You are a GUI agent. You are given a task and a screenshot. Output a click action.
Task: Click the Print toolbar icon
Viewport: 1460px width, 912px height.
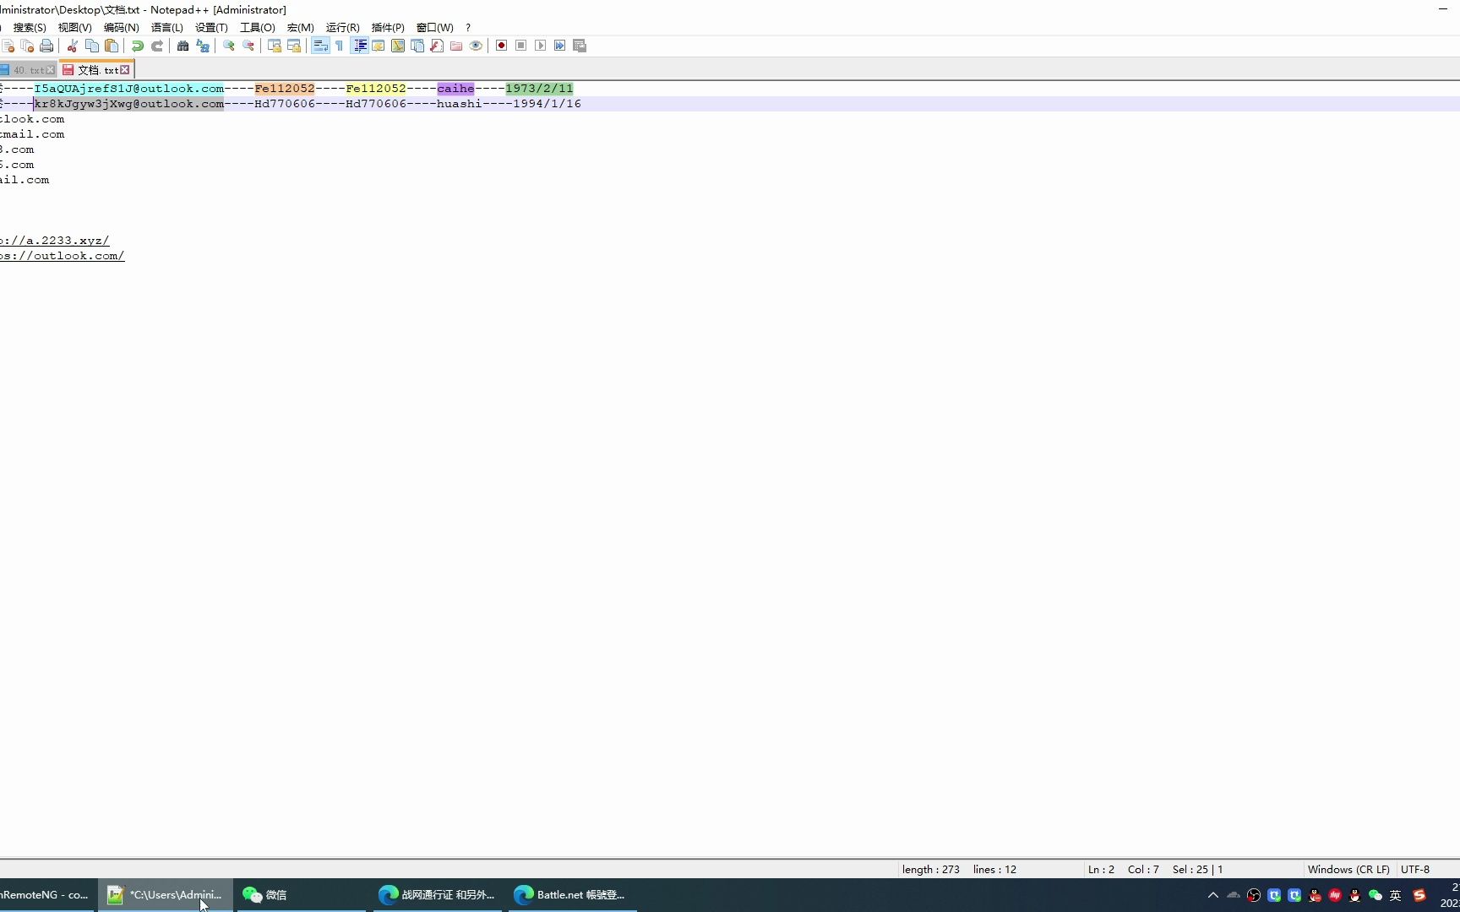[x=46, y=46]
